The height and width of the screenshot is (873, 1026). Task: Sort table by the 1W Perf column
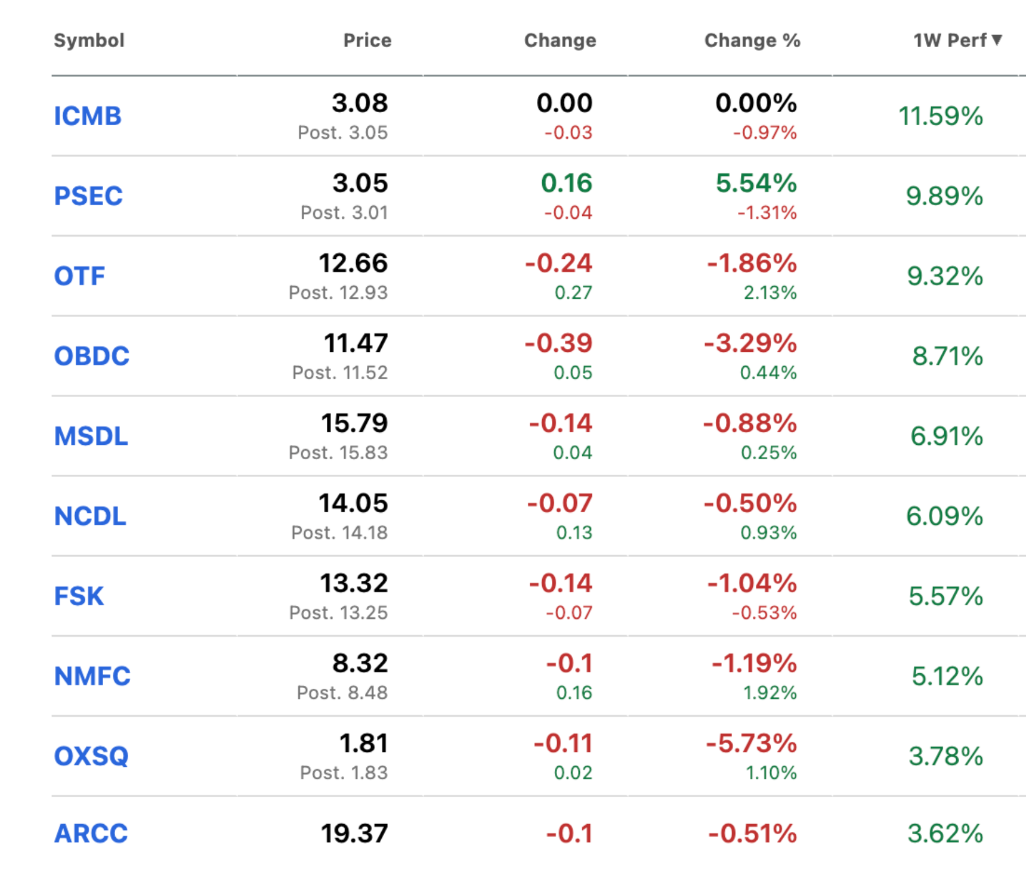950,40
